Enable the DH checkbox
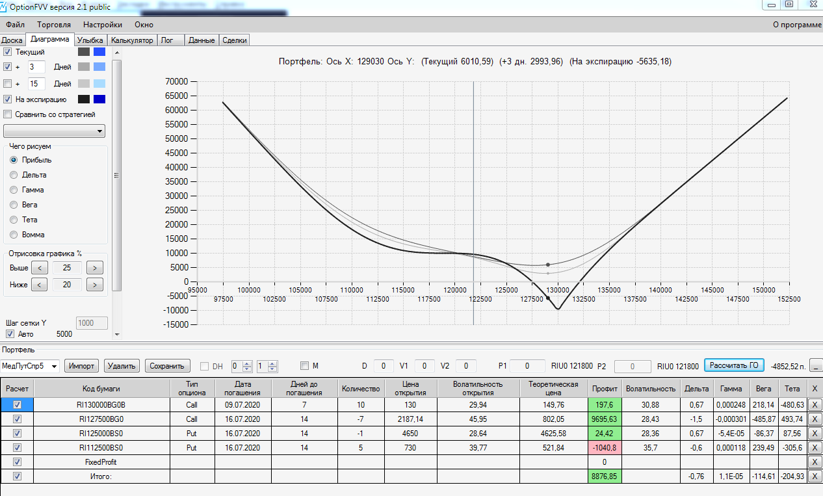823x496 pixels. (x=204, y=366)
